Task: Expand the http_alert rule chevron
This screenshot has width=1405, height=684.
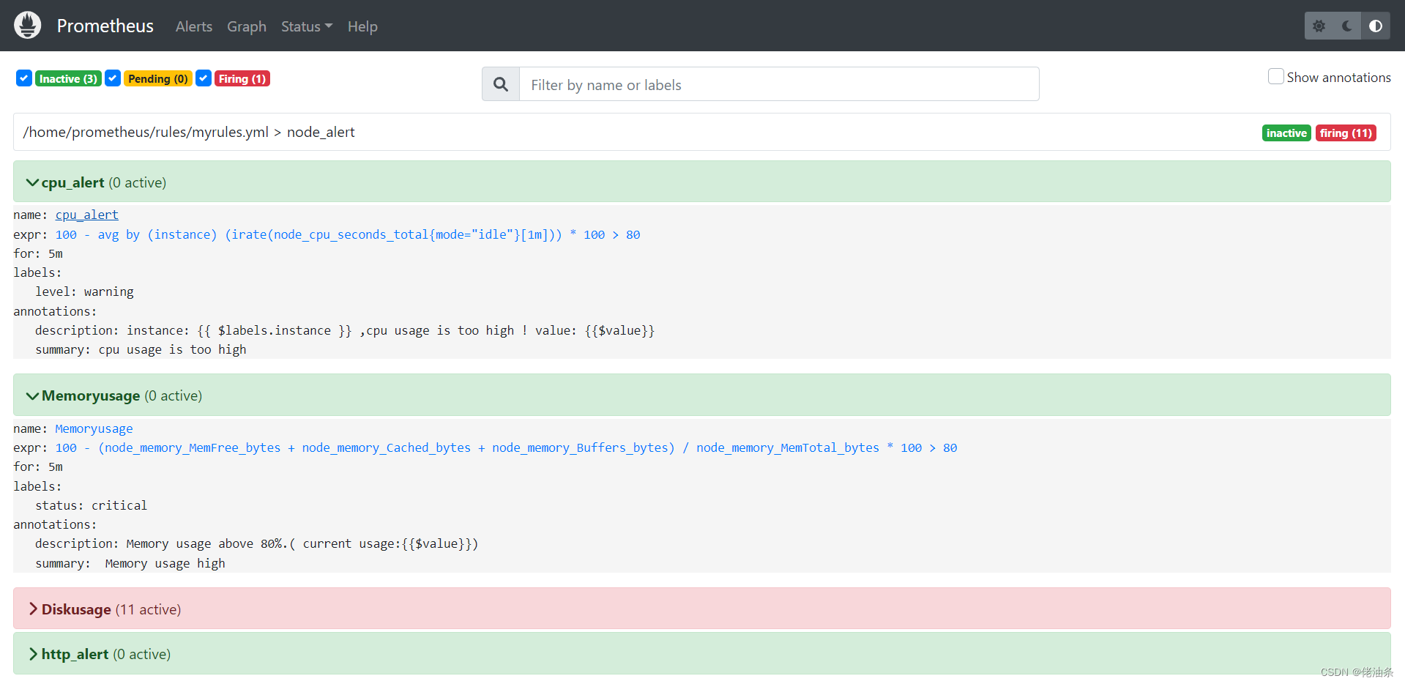Action: (33, 654)
